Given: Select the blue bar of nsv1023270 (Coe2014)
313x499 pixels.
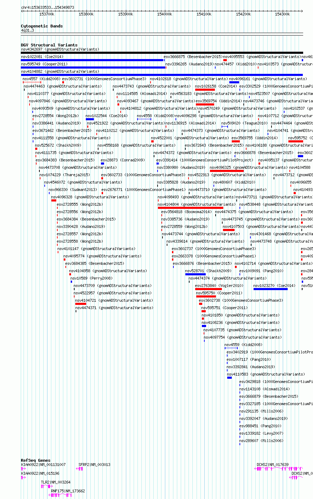Looking at the screenshot, I should 270,289.
